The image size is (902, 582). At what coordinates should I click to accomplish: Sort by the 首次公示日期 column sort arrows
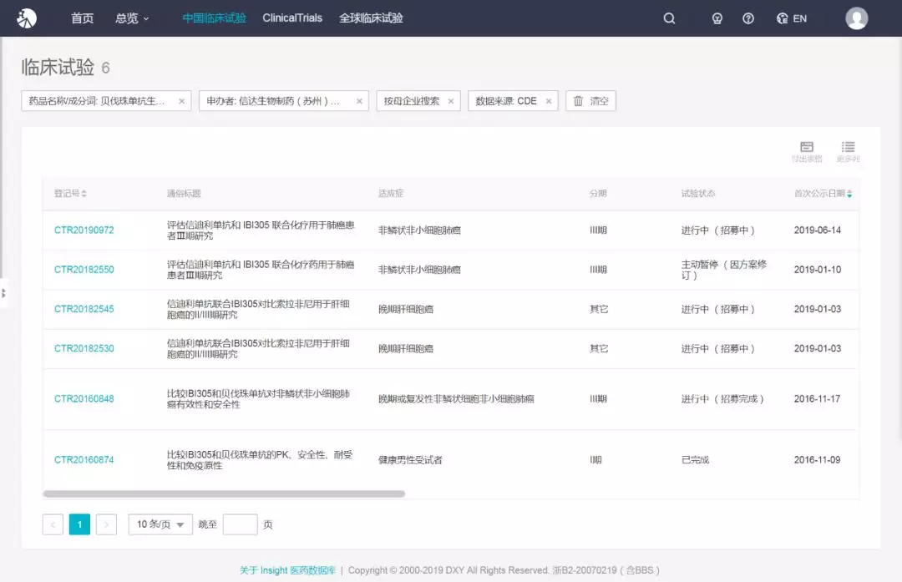[x=849, y=194]
